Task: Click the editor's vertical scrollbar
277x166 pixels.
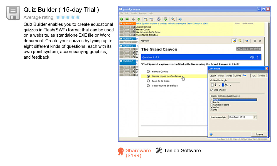Action: coord(269,80)
